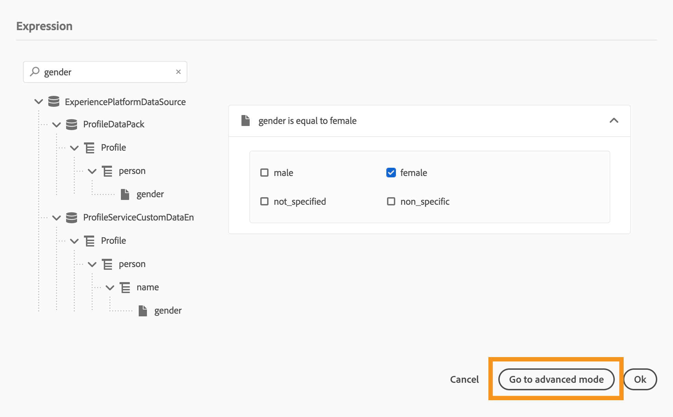Click the search magnifier icon
673x417 pixels.
35,72
